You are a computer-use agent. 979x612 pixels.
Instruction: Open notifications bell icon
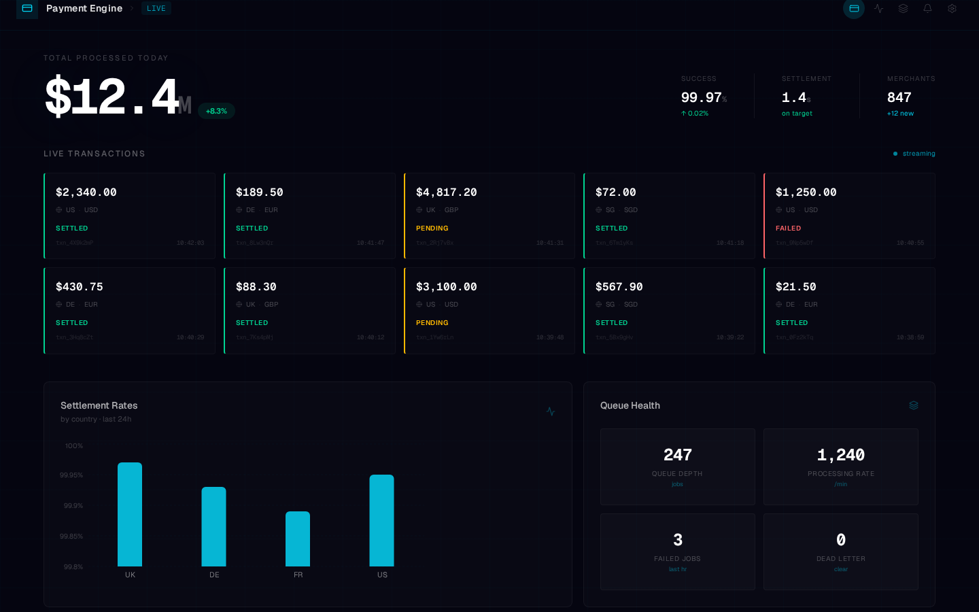pyautogui.click(x=927, y=8)
